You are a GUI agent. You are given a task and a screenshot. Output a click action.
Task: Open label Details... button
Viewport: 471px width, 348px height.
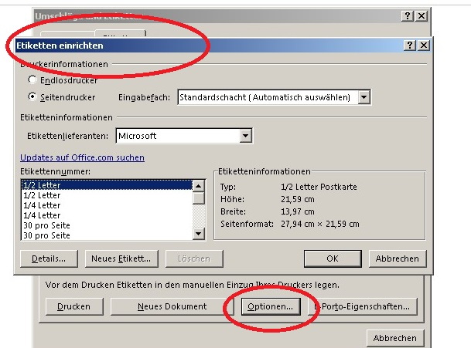pos(49,258)
